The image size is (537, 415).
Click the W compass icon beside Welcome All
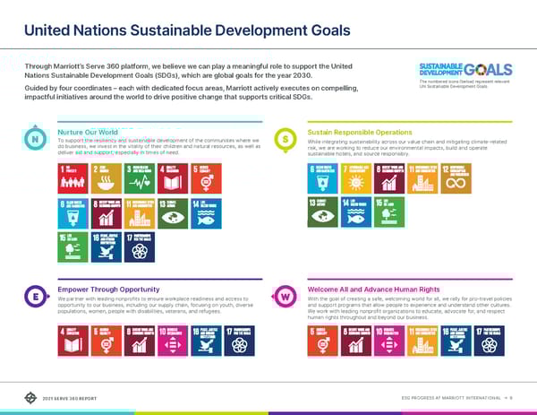coord(285,296)
